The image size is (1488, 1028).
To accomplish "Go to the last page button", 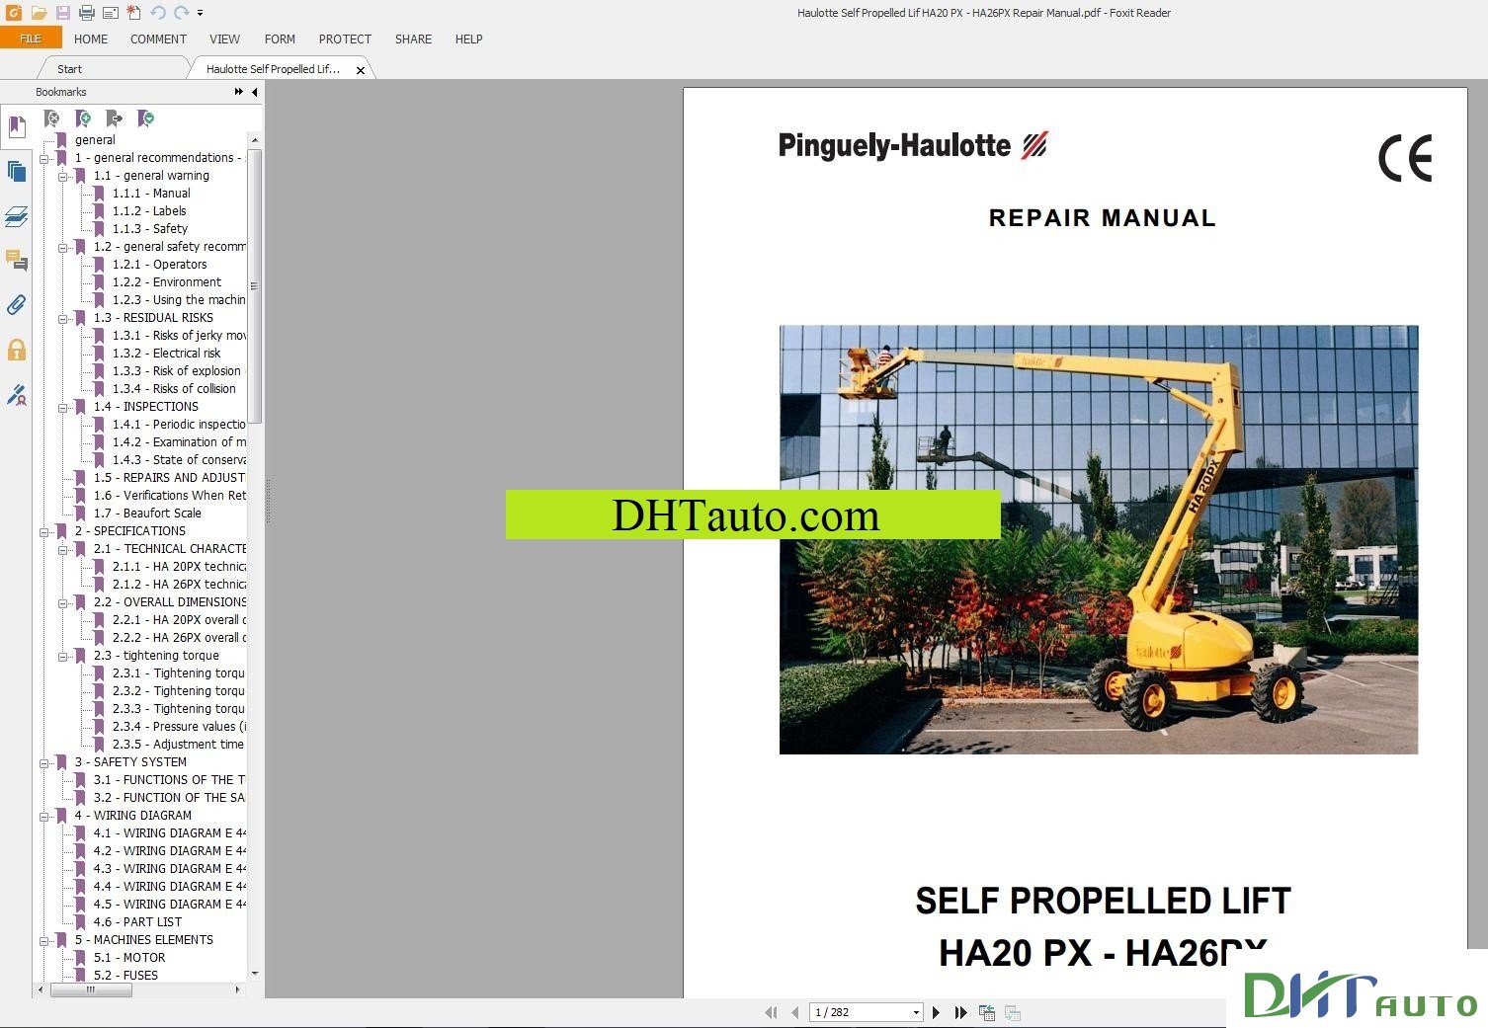I will (960, 1012).
